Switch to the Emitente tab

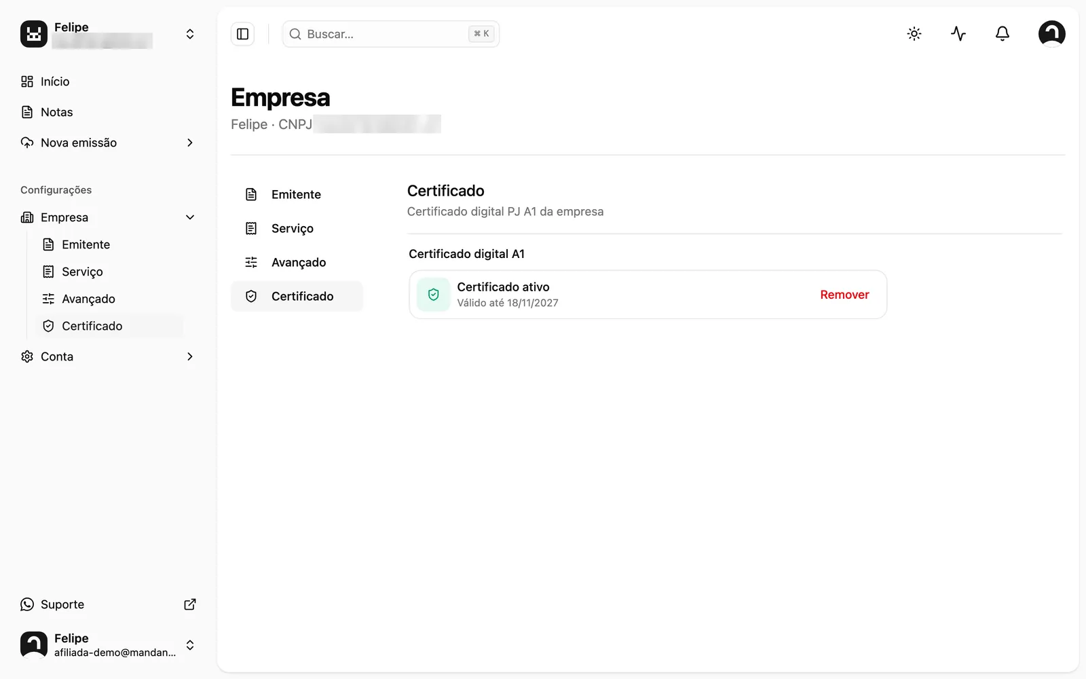tap(297, 194)
